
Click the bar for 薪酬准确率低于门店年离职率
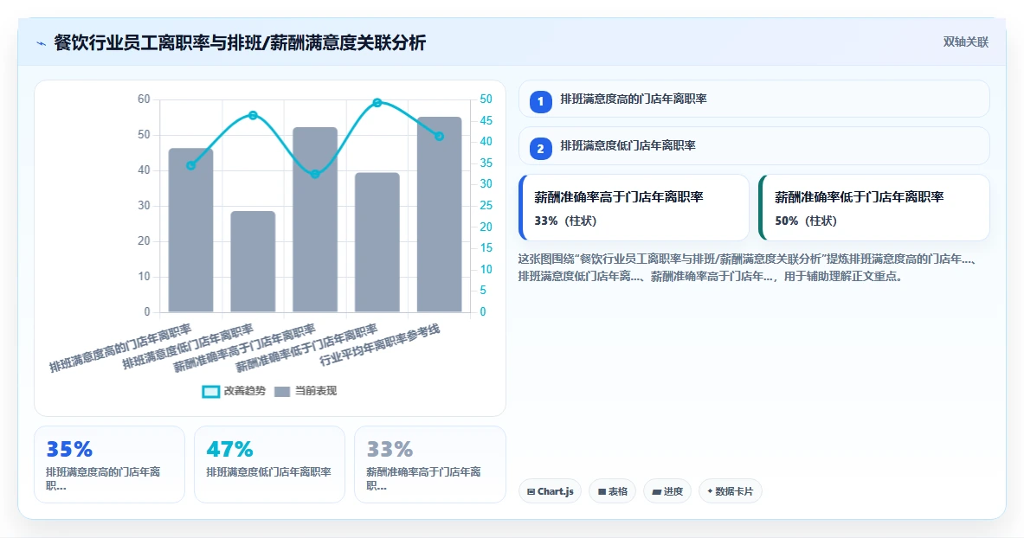377,242
